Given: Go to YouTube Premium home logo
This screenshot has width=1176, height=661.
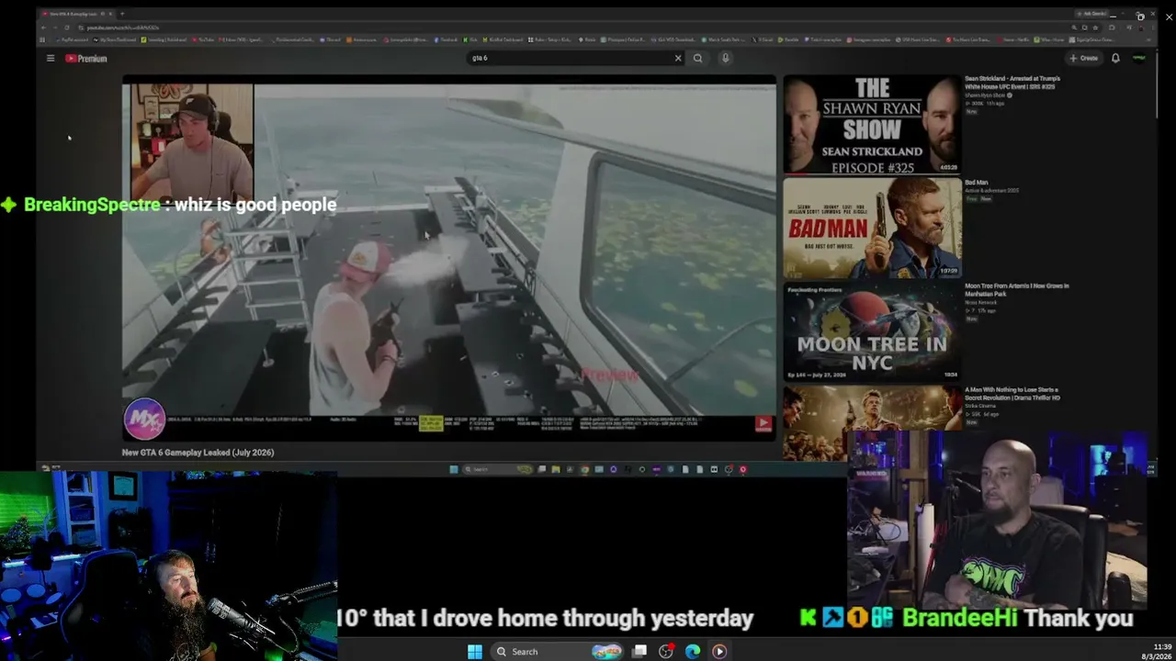Looking at the screenshot, I should coord(86,58).
